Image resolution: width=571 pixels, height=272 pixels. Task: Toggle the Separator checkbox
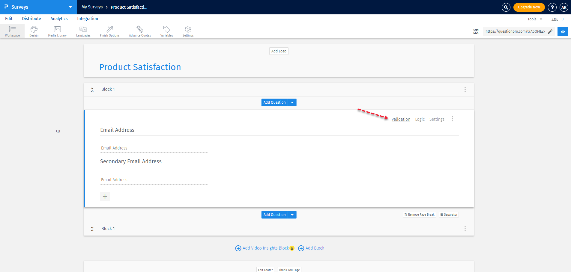(449, 215)
